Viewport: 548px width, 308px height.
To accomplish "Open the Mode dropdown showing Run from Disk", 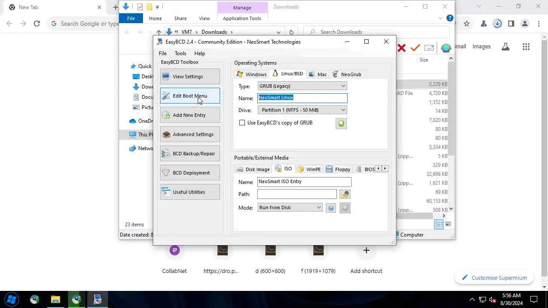I will [x=290, y=207].
